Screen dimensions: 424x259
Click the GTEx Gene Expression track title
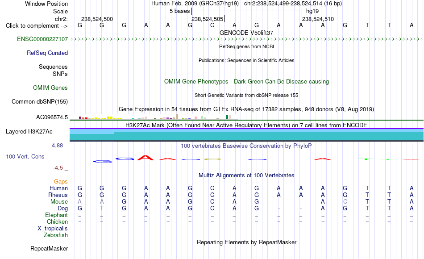[x=246, y=109]
